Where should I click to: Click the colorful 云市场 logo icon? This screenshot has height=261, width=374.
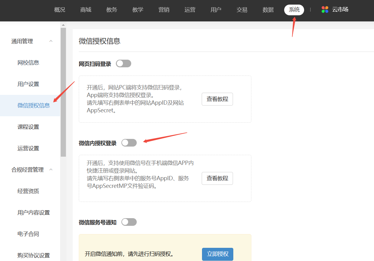click(325, 9)
